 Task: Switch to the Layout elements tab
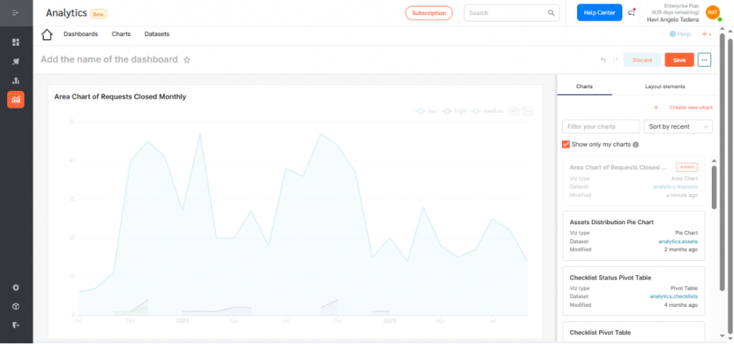tap(664, 87)
